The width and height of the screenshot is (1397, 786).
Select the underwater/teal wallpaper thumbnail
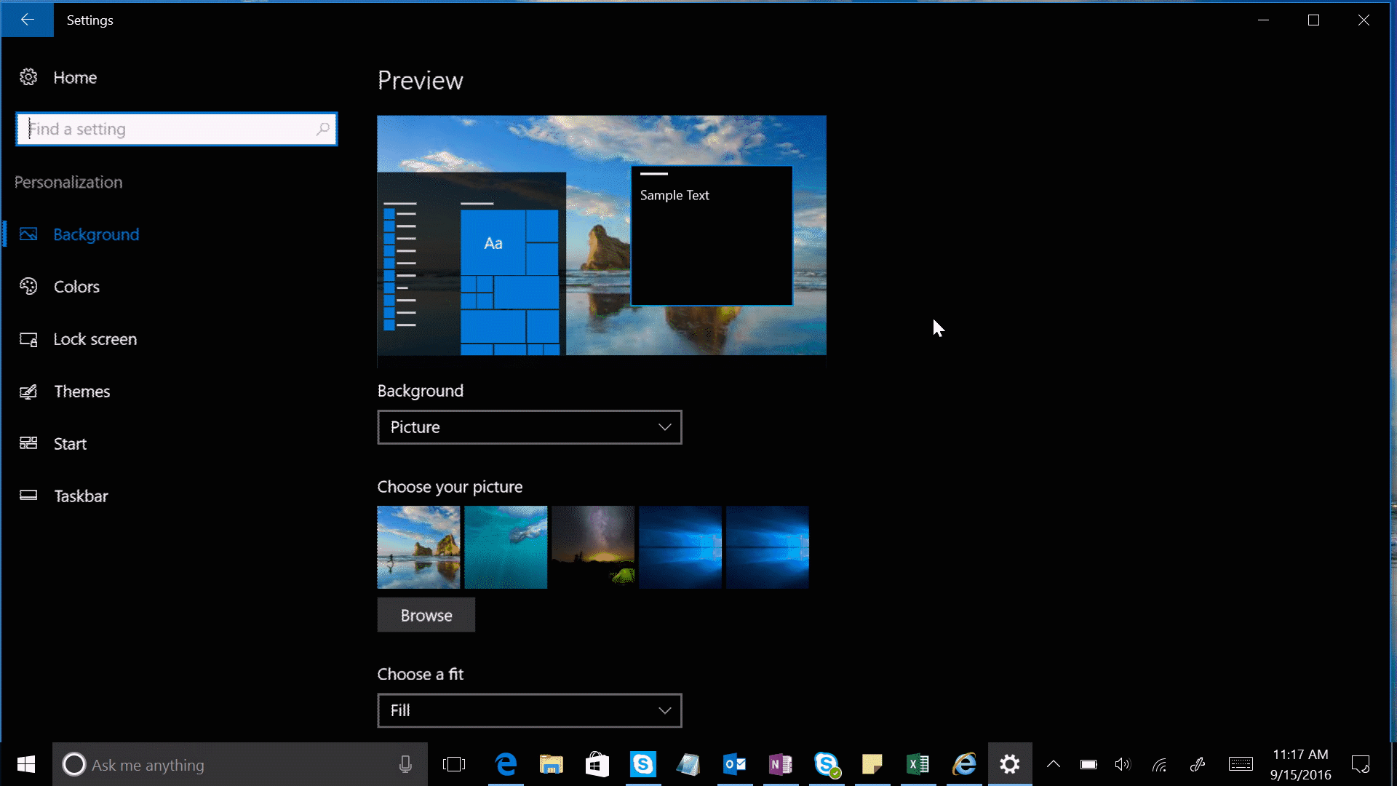(506, 547)
